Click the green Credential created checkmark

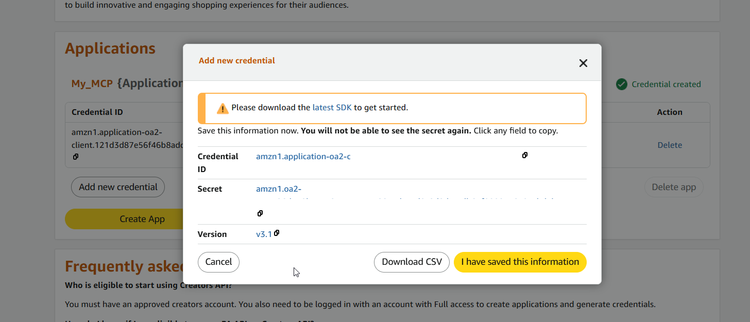click(622, 84)
